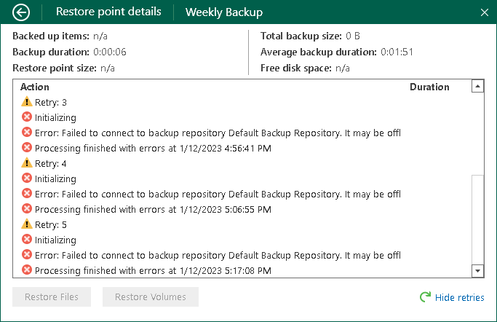Click error icon next to first Initializing
This screenshot has height=322, width=497.
(27, 117)
